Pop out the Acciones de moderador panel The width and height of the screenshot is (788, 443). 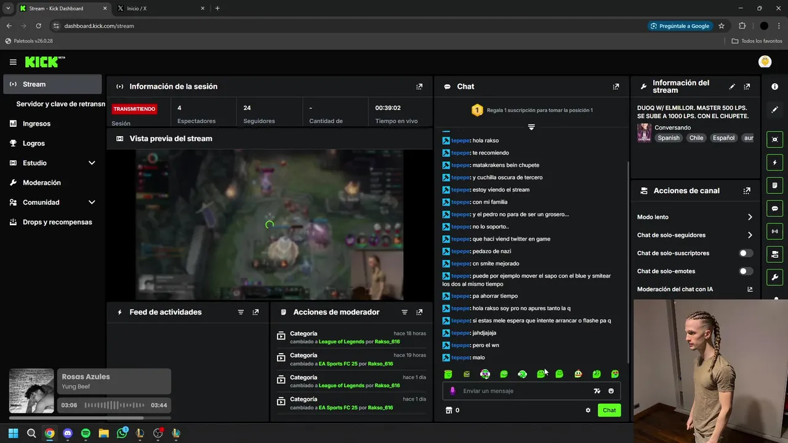coord(419,313)
